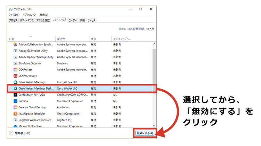Image resolution: width=261 pixels, height=146 pixels.
Task: Minimize the Task Manager window
Action: pos(130,9)
